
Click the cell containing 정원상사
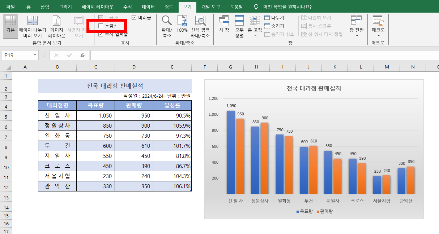(x=57, y=125)
